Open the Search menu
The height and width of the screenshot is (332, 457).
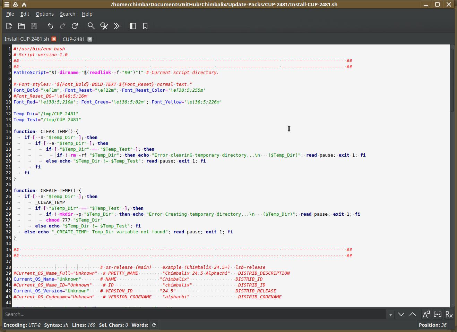tap(67, 14)
